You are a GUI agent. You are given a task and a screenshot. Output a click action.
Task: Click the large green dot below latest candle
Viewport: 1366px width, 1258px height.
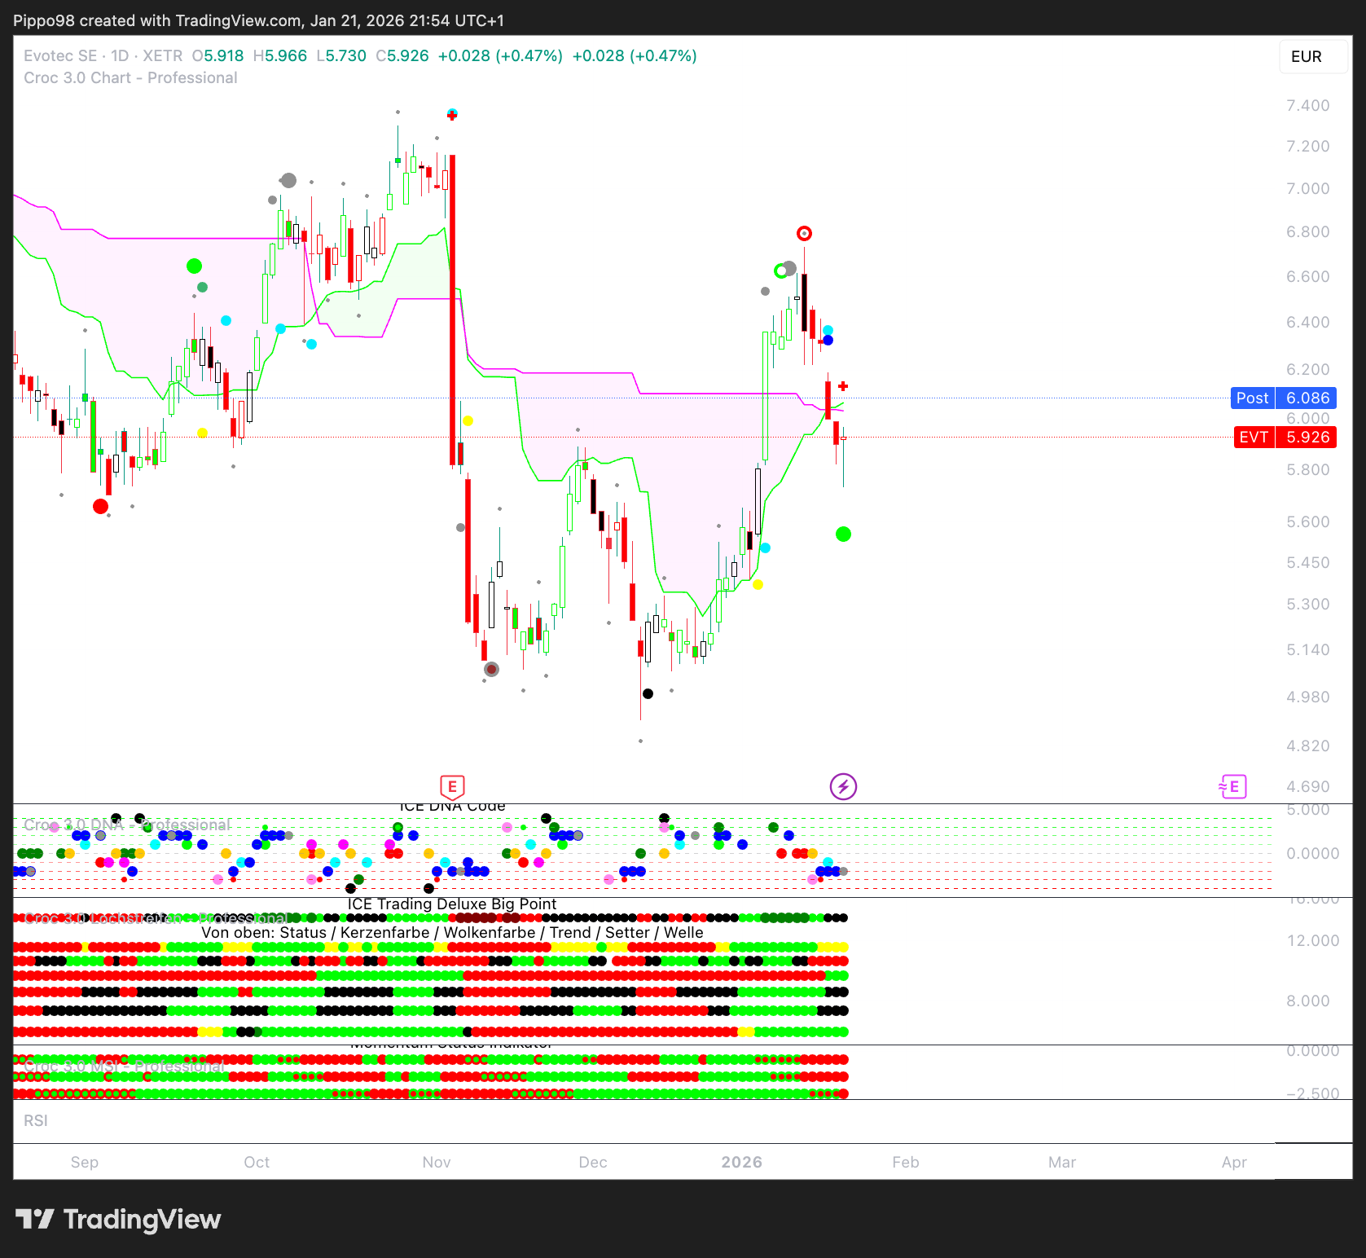tap(843, 534)
